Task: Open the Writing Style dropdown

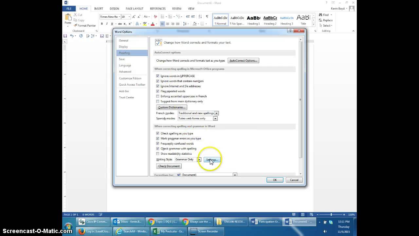Action: [199, 160]
